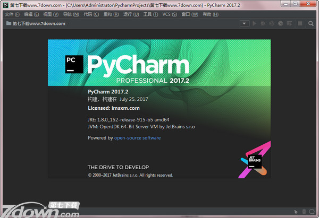Click the Stop square icon
This screenshot has width=319, height=218.
click(300, 23)
